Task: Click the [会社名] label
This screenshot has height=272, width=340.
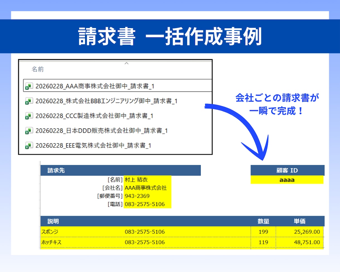Action: coord(112,188)
